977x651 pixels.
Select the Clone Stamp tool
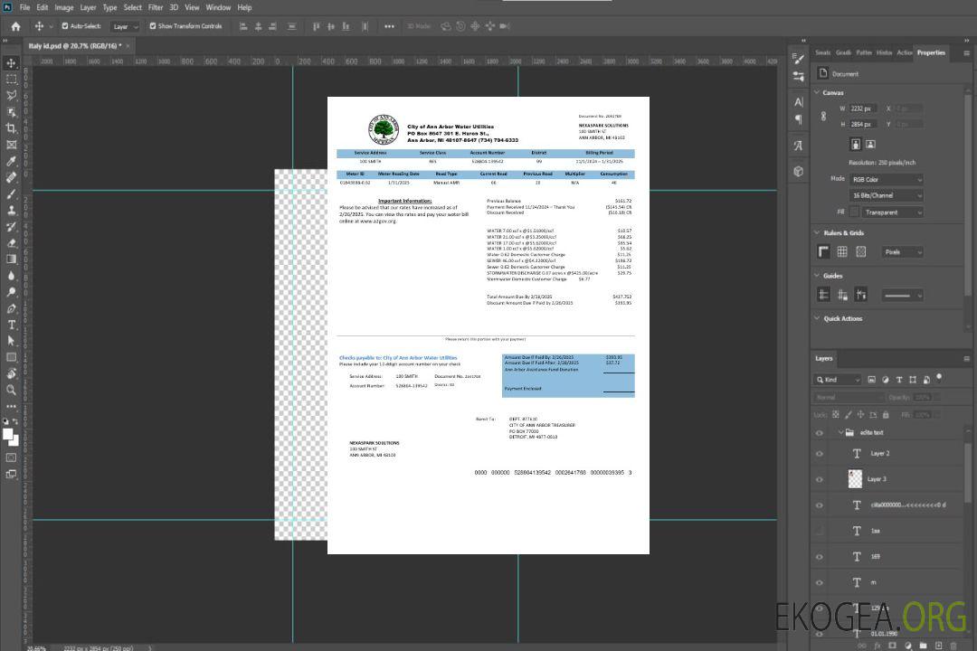(x=11, y=210)
